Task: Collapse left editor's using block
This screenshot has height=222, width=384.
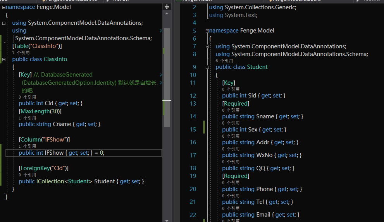Action: tap(3, 23)
